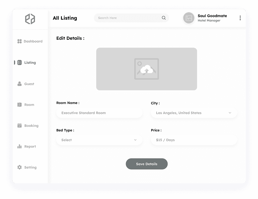The height and width of the screenshot is (199, 258).
Task: Select the Report bar-chart icon
Action: [x=19, y=146]
